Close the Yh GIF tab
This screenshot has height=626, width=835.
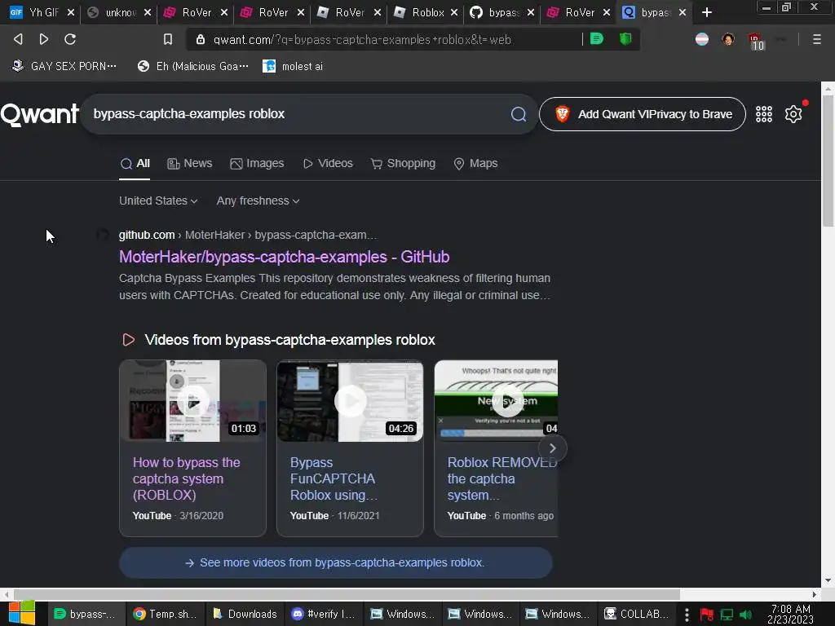pos(71,12)
